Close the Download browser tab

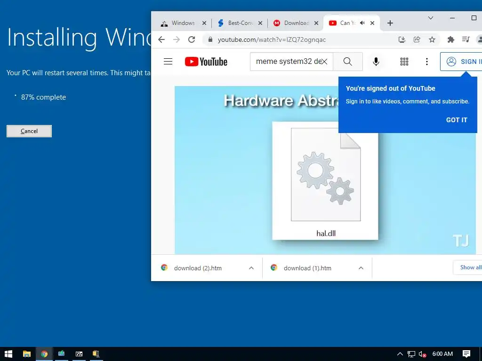[316, 23]
